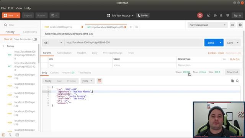
Task: Click the Clear all history link
Action: tap(8, 39)
